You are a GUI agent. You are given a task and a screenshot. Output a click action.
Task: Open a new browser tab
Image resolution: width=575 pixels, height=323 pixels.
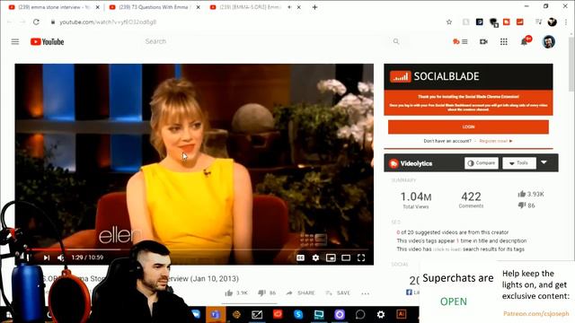(x=314, y=7)
